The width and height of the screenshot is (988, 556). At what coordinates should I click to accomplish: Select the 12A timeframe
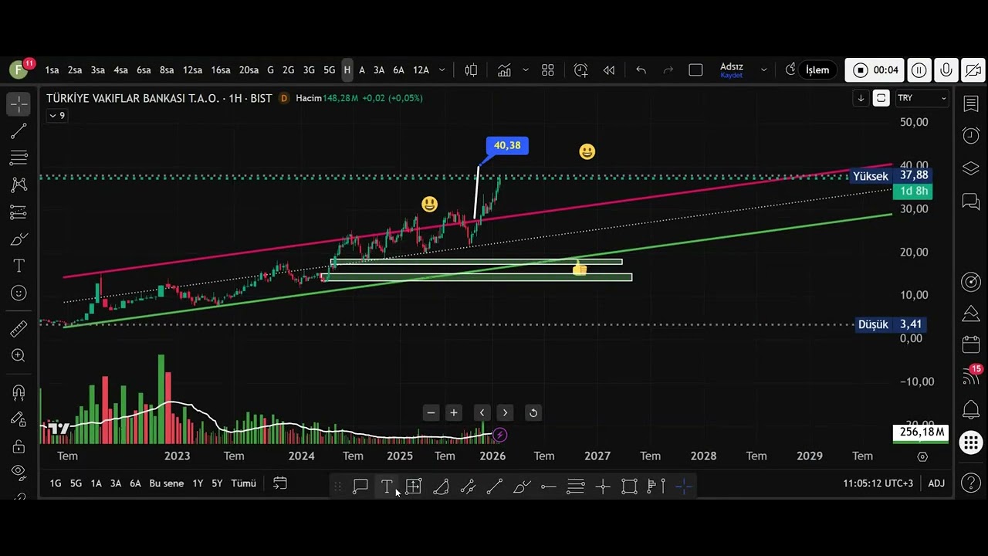[421, 70]
